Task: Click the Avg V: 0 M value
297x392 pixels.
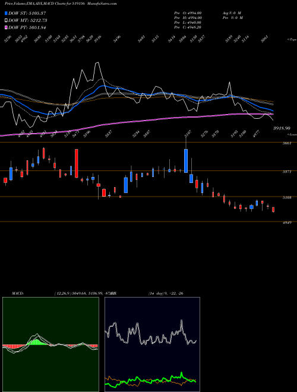Action: coord(232,13)
